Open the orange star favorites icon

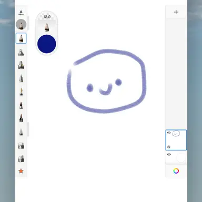(21, 171)
